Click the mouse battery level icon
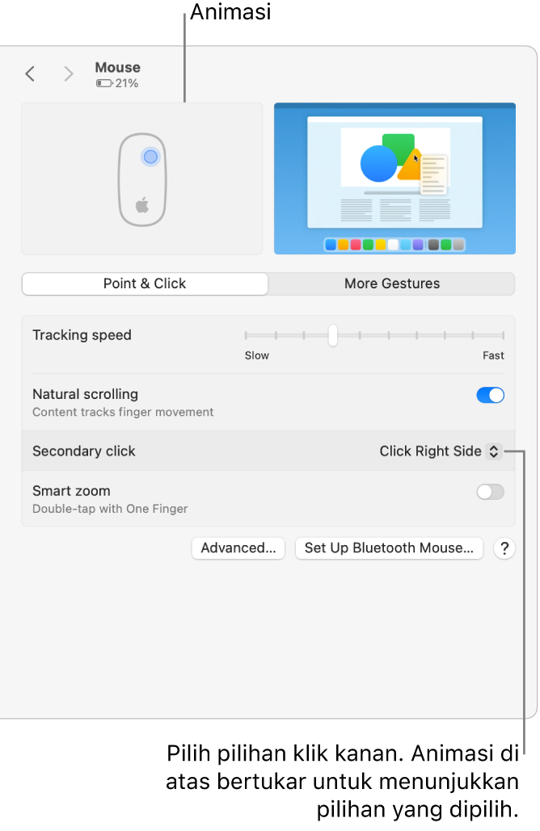This screenshot has height=831, width=540. click(104, 83)
